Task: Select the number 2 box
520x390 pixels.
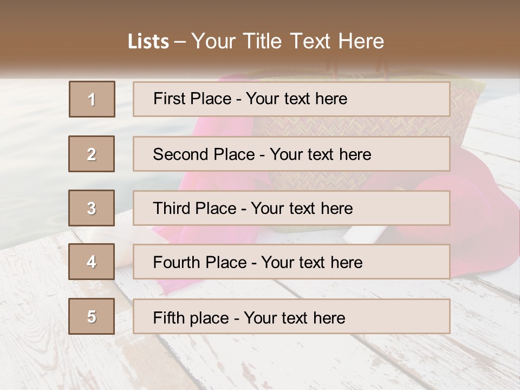Action: point(92,154)
